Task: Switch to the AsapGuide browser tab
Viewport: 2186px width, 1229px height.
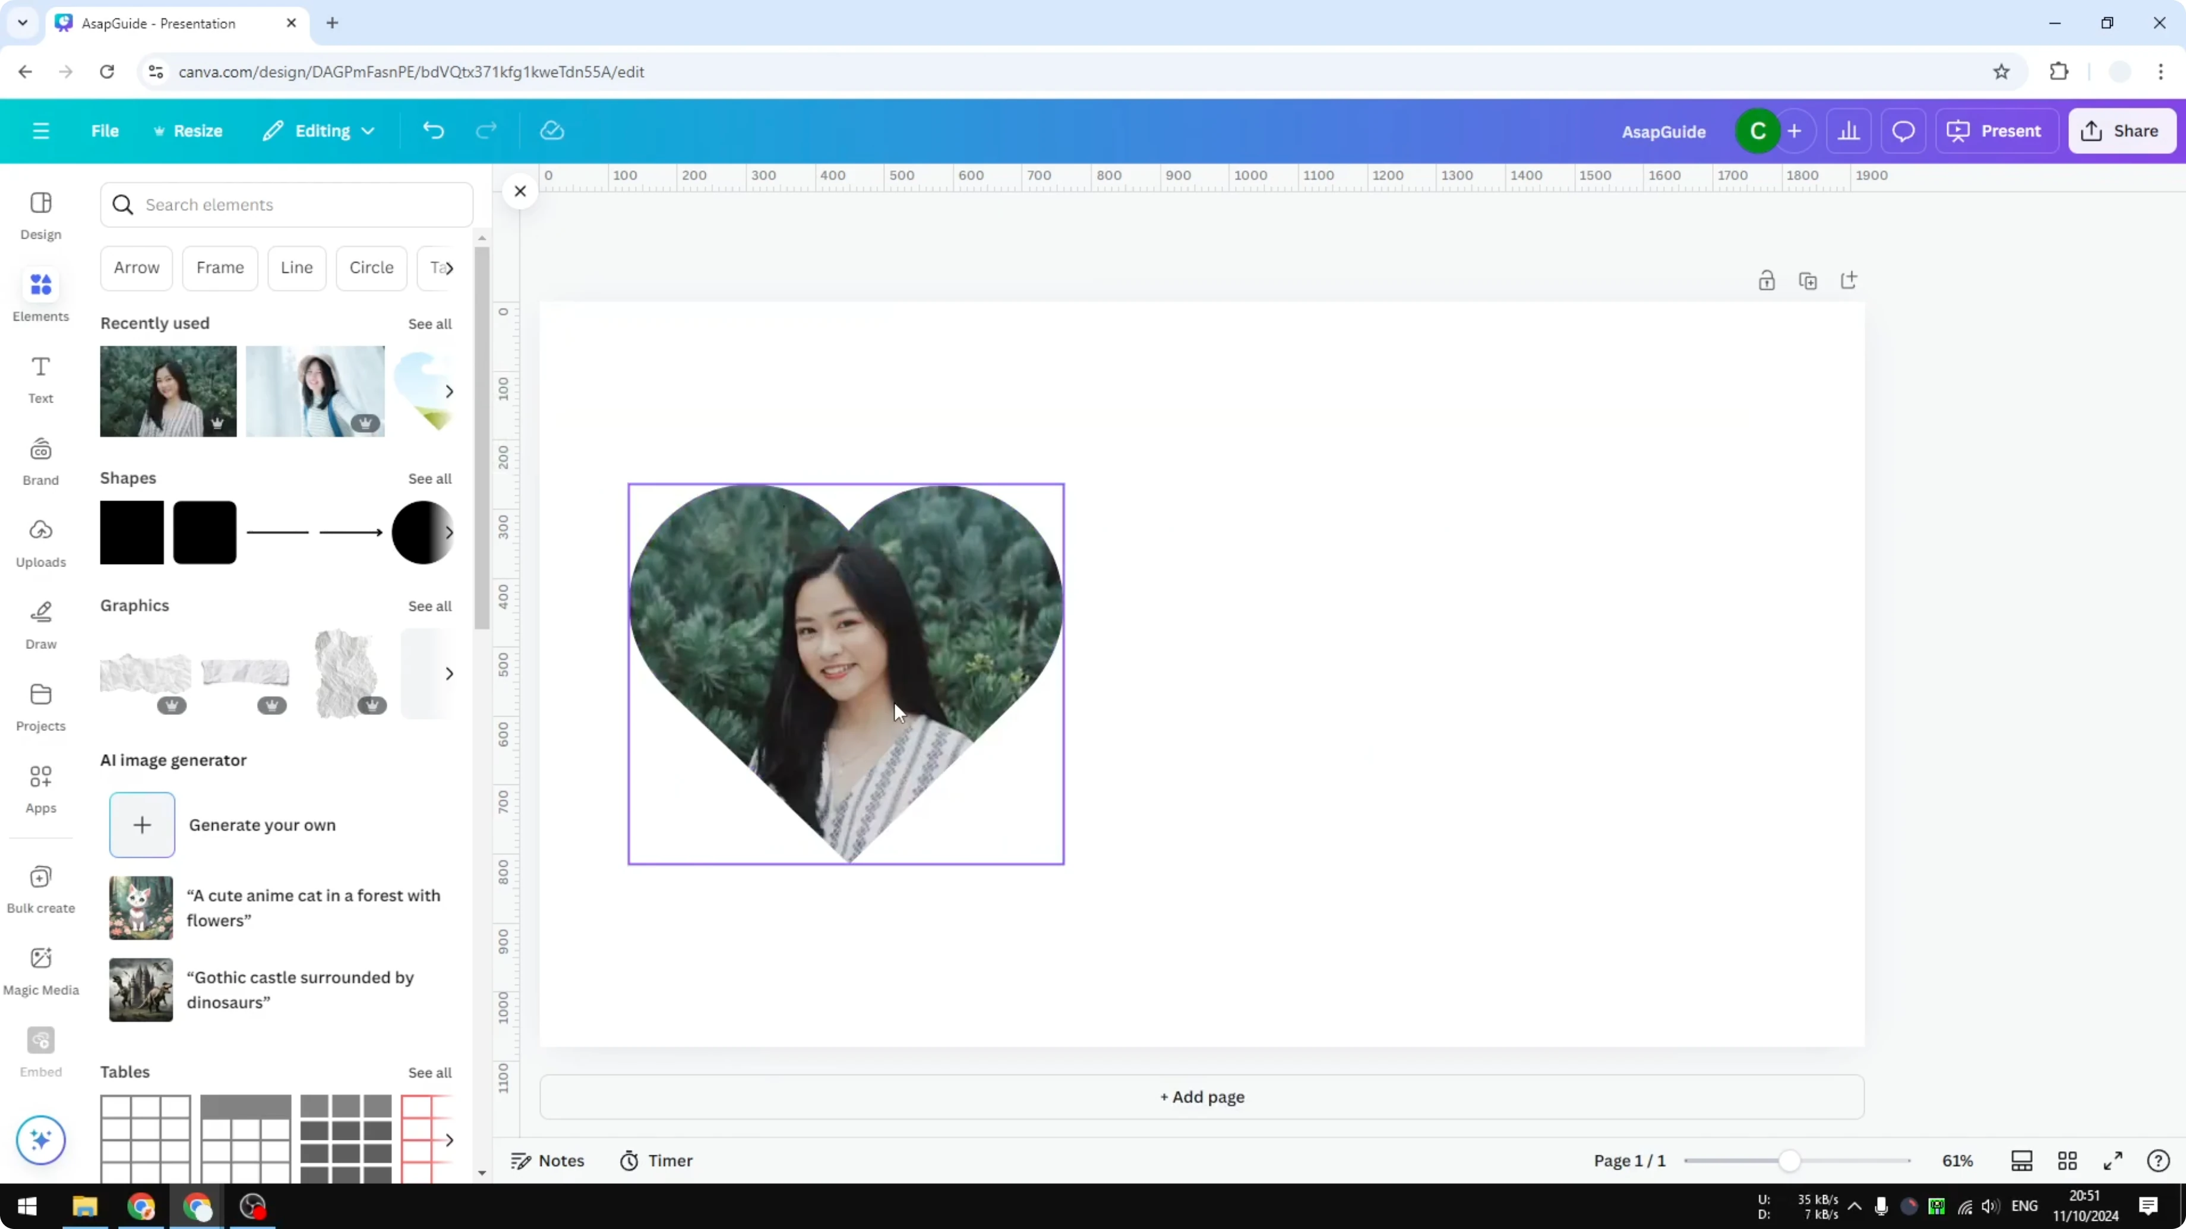Action: tap(161, 24)
